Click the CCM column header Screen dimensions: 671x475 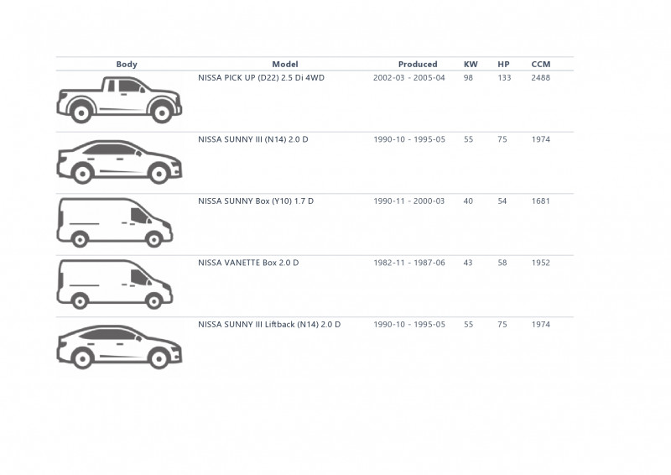click(x=541, y=65)
